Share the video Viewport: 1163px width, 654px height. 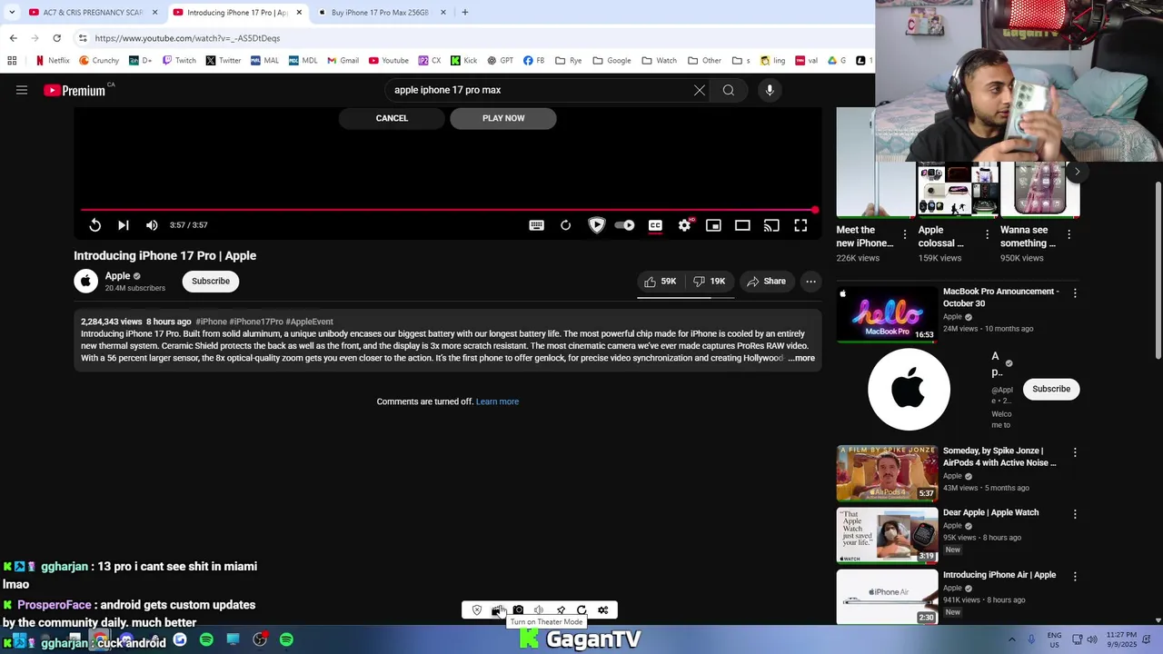click(766, 282)
